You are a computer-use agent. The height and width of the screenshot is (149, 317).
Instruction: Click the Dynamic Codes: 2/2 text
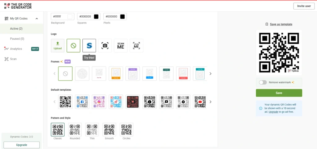[22, 137]
